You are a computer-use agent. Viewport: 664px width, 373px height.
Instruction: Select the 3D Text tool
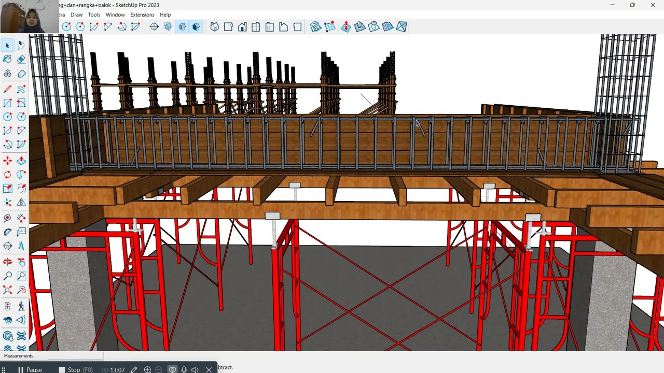(x=21, y=246)
